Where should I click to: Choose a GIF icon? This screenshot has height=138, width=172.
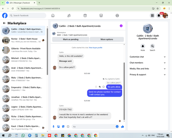pyautogui.click(x=68, y=127)
